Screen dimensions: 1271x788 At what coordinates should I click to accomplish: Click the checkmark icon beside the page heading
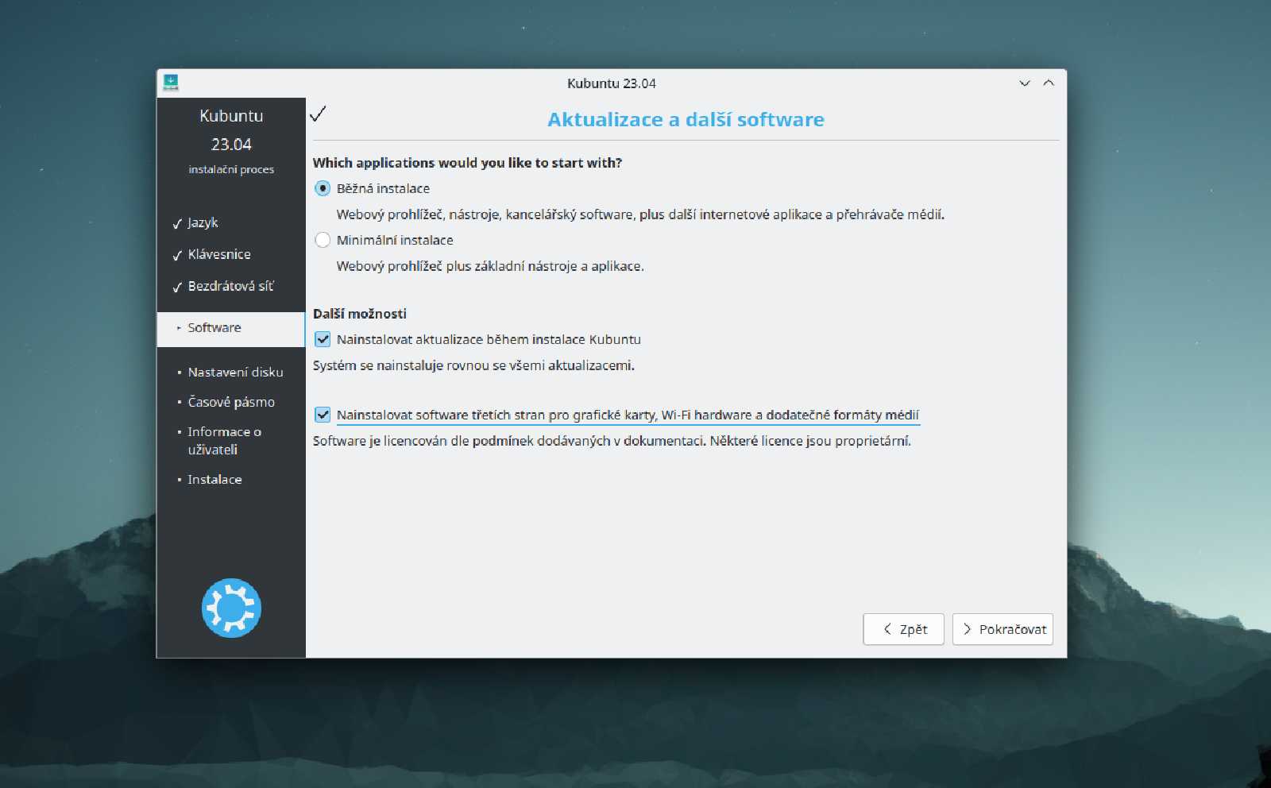[318, 114]
